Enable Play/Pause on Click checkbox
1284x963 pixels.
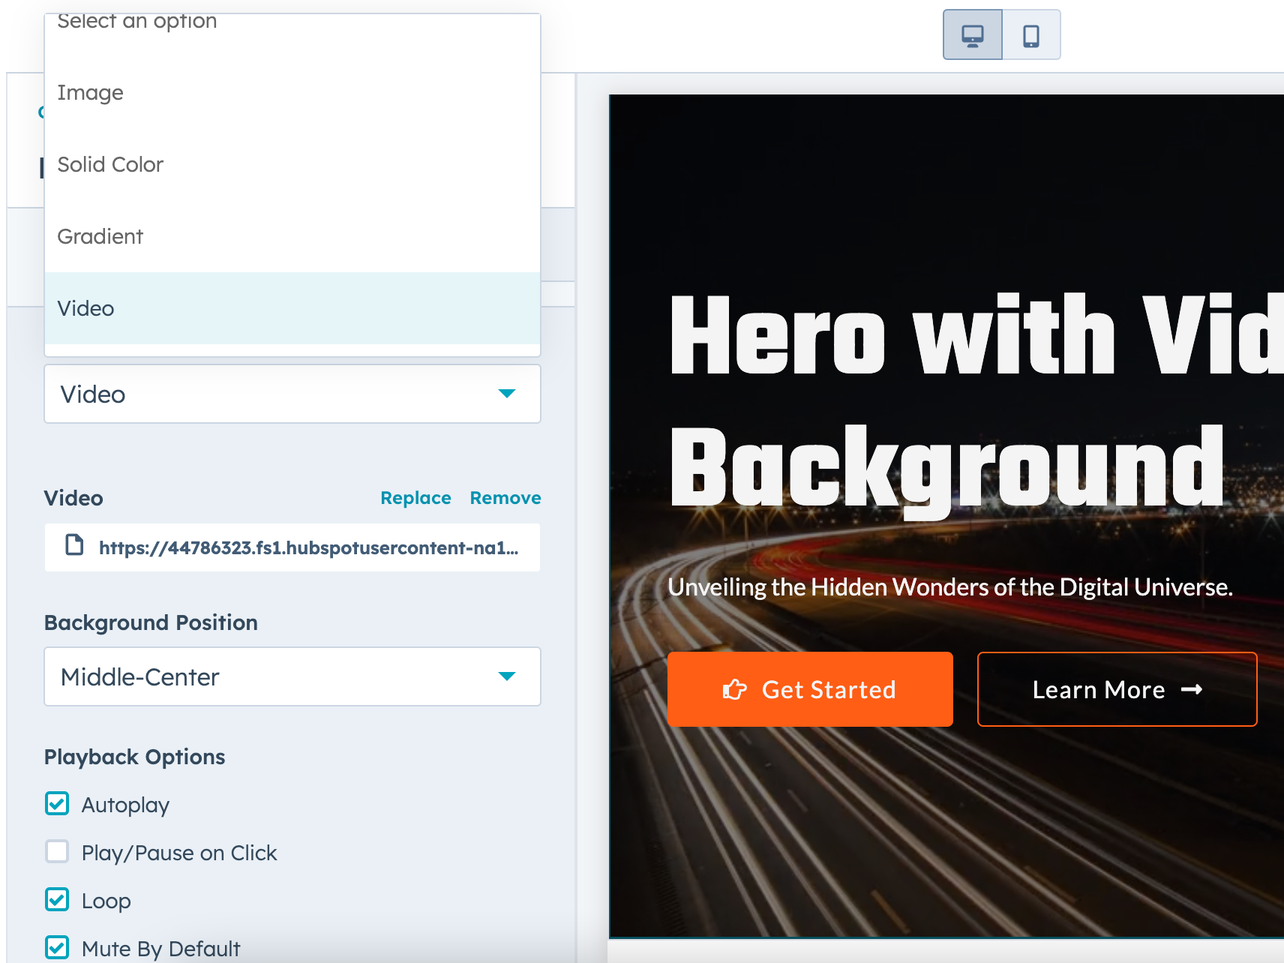coord(58,852)
